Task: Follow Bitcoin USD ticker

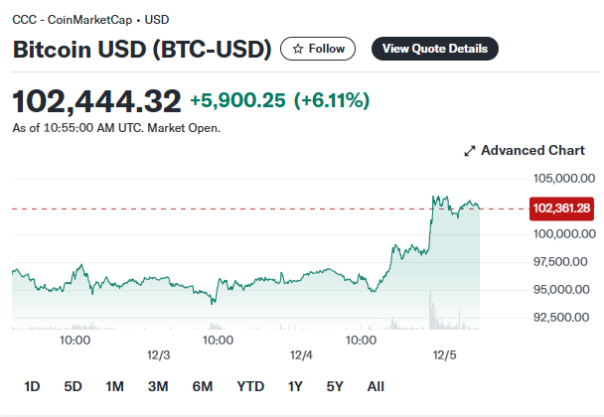Action: point(318,49)
